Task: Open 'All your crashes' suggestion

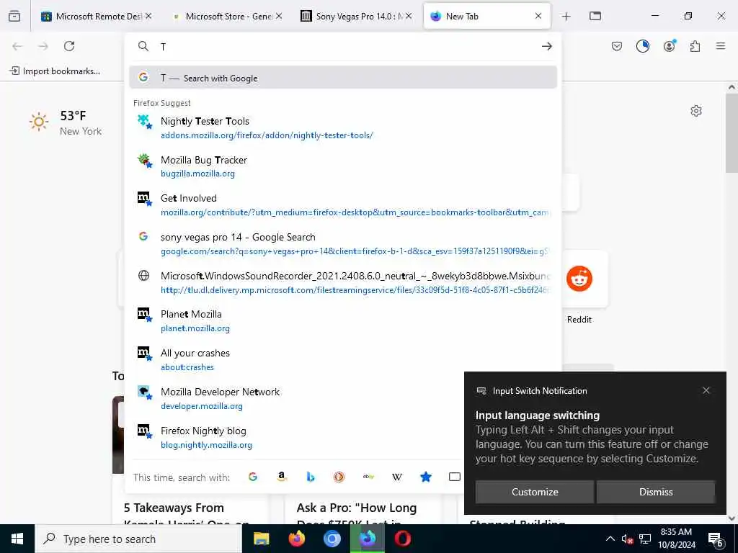Action: coord(342,360)
